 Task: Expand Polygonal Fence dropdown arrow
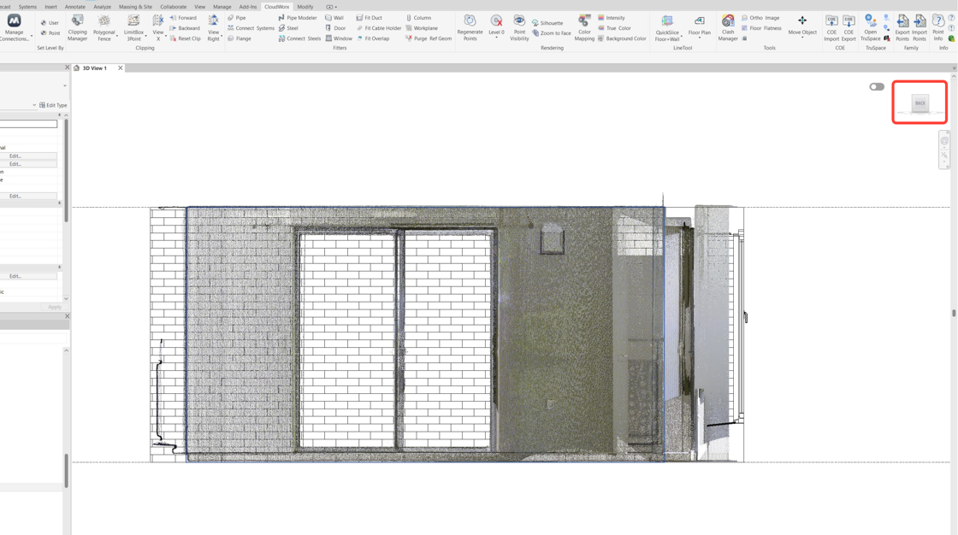pyautogui.click(x=116, y=36)
